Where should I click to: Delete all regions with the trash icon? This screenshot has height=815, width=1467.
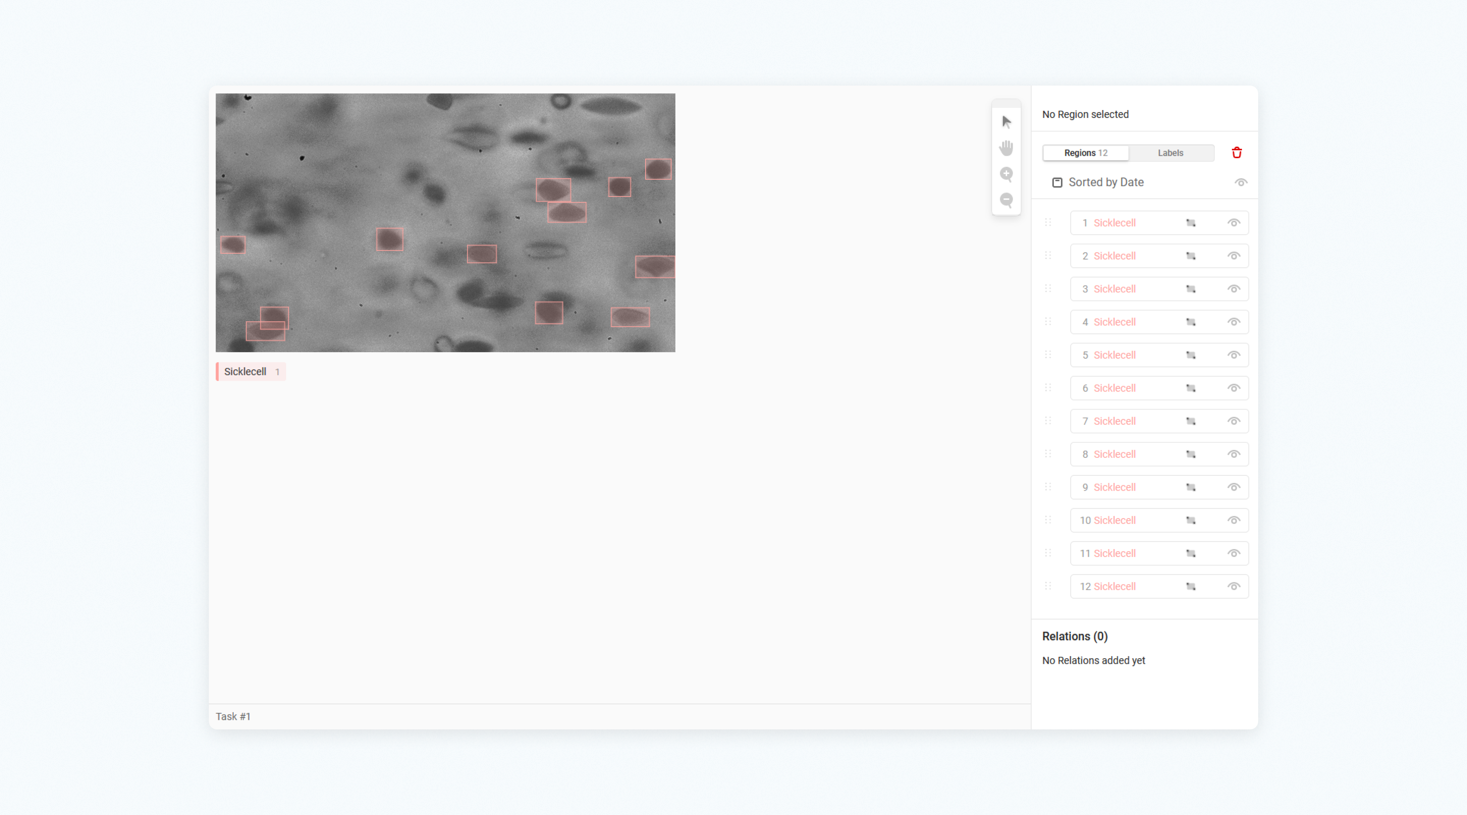1237,152
